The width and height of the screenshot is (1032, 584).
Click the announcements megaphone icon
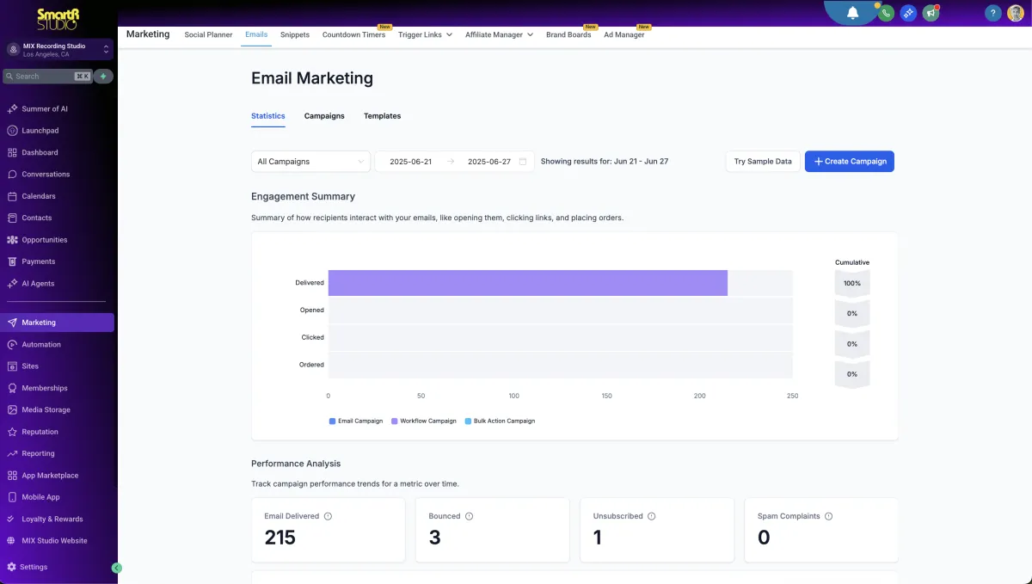(931, 13)
